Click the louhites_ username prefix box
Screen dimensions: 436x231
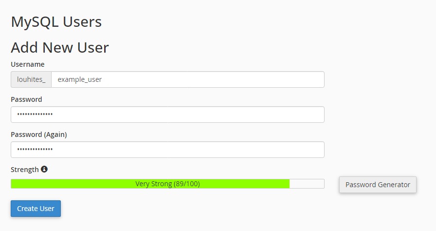tap(31, 79)
